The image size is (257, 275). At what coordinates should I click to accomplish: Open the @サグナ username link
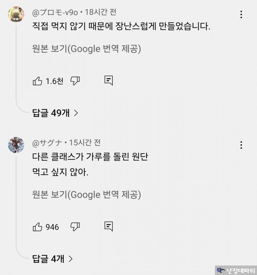47,142
